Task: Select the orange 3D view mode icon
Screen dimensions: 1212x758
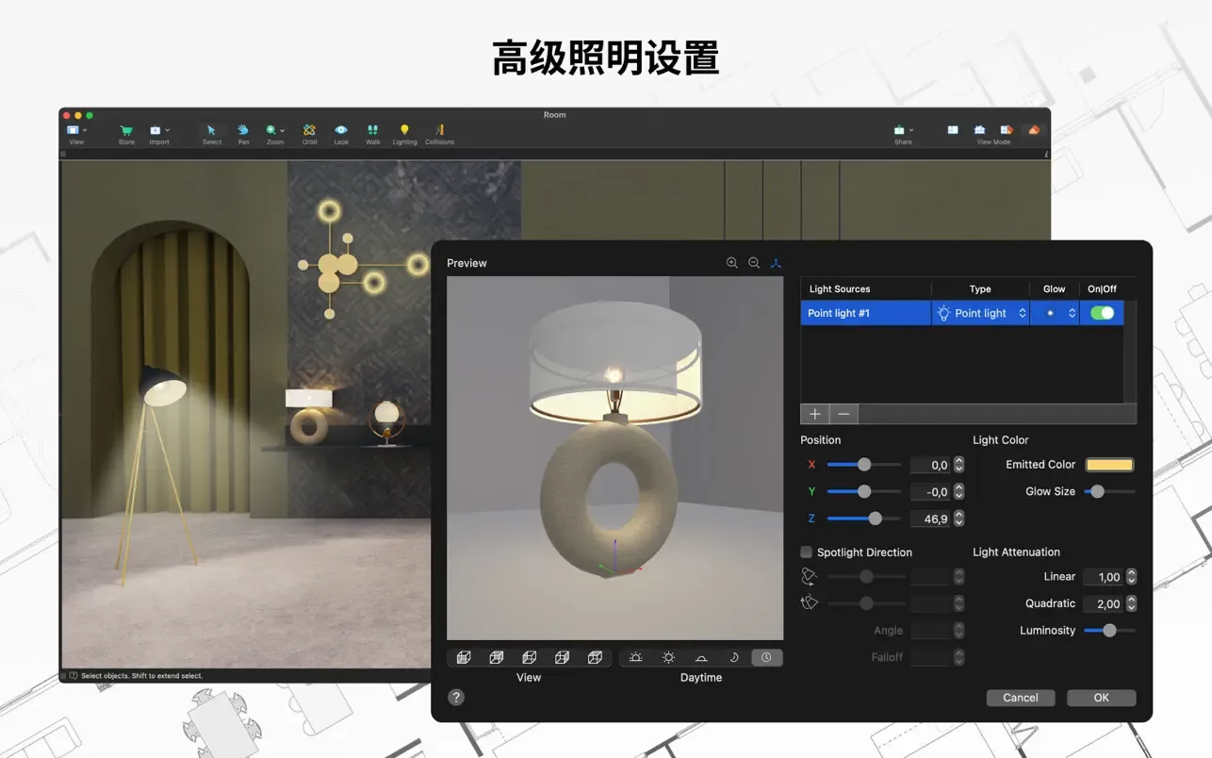Action: tap(1034, 130)
